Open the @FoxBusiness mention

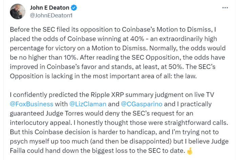click(31, 104)
